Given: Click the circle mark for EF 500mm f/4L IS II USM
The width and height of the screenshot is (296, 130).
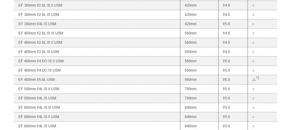Looking at the screenshot, I should click(x=253, y=89).
